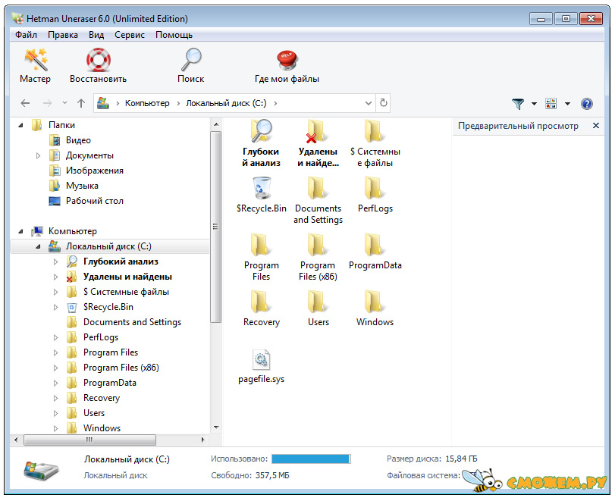
Task: Open the Вид menu
Action: pyautogui.click(x=96, y=35)
